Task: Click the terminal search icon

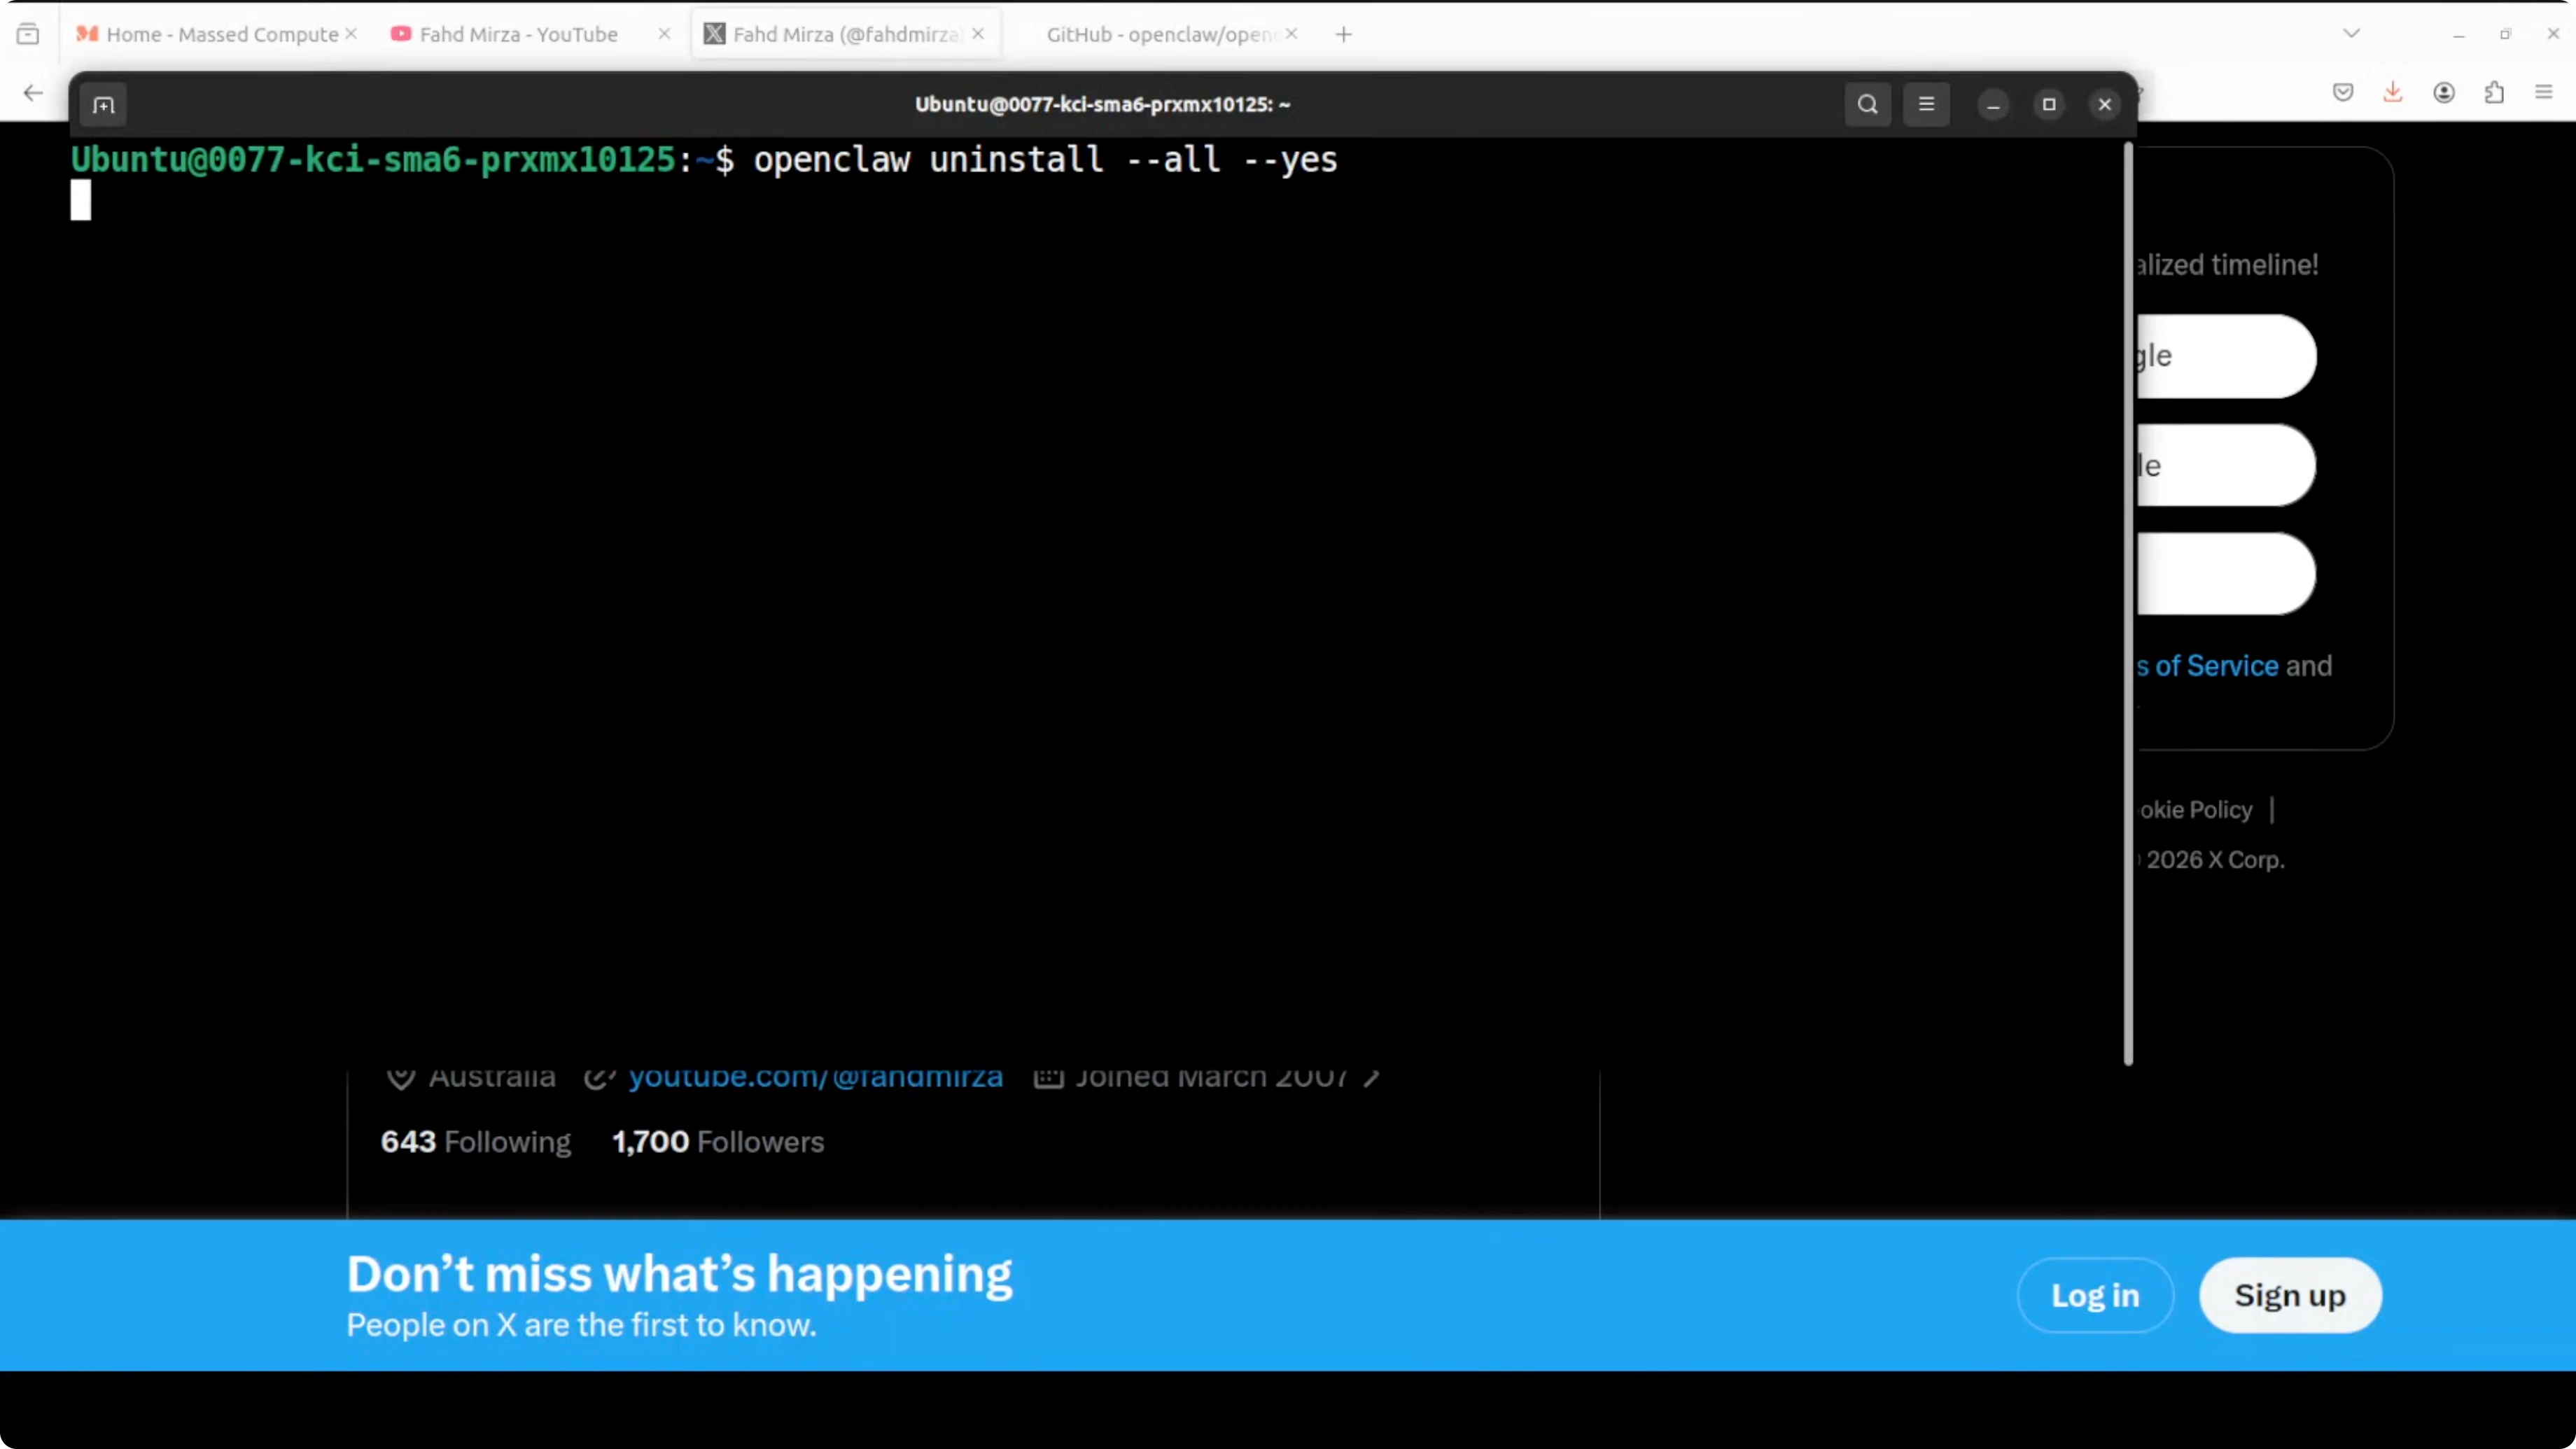Action: click(x=1867, y=104)
